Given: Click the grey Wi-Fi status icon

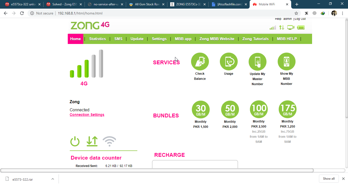Looking at the screenshot, I should (109, 141).
